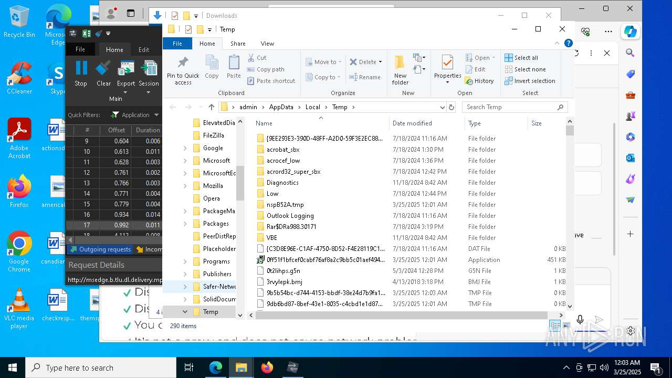Switch to Details view toggle in status bar
This screenshot has height=378, width=672.
(554, 326)
